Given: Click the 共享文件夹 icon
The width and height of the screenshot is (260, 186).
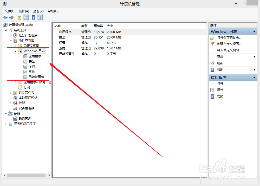Looking at the screenshot, I should pos(15,93).
